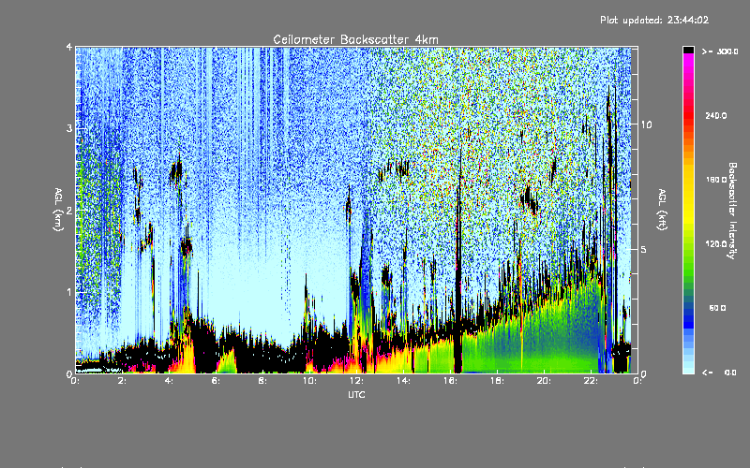
Task: Pick the magenta band of the colorbar
Action: [688, 58]
